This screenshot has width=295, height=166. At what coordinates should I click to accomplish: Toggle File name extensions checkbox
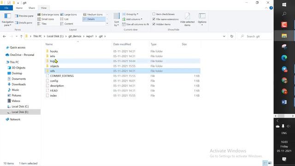154,19
